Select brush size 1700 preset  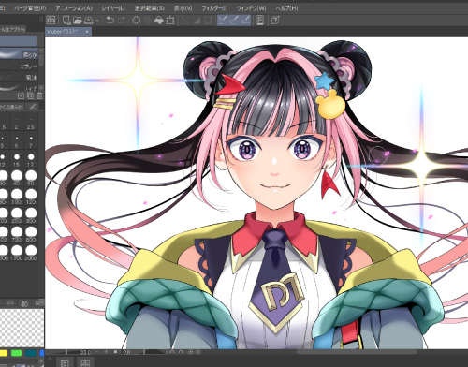[17, 253]
